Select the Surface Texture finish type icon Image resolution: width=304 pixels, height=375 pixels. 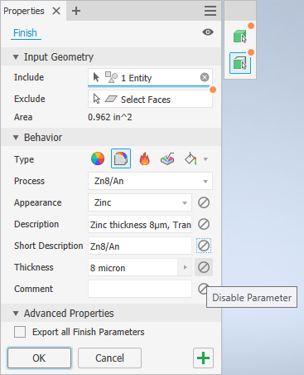167,158
